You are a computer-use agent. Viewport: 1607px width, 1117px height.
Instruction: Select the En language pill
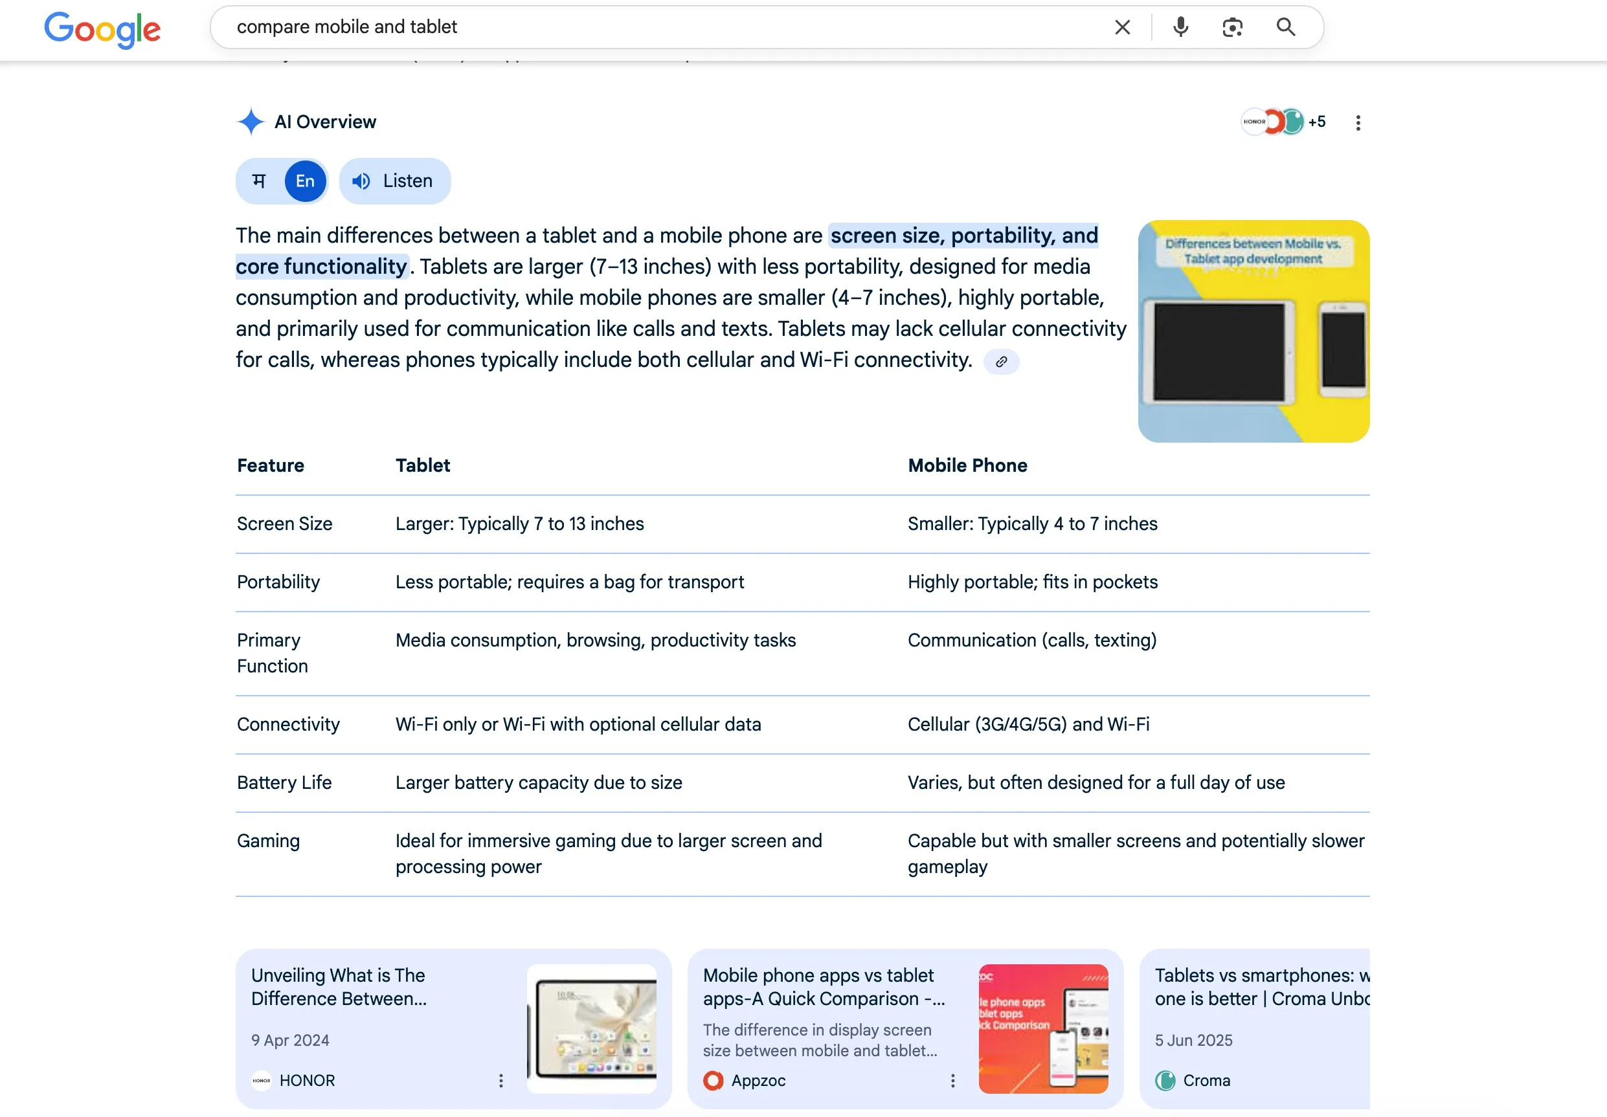point(304,181)
